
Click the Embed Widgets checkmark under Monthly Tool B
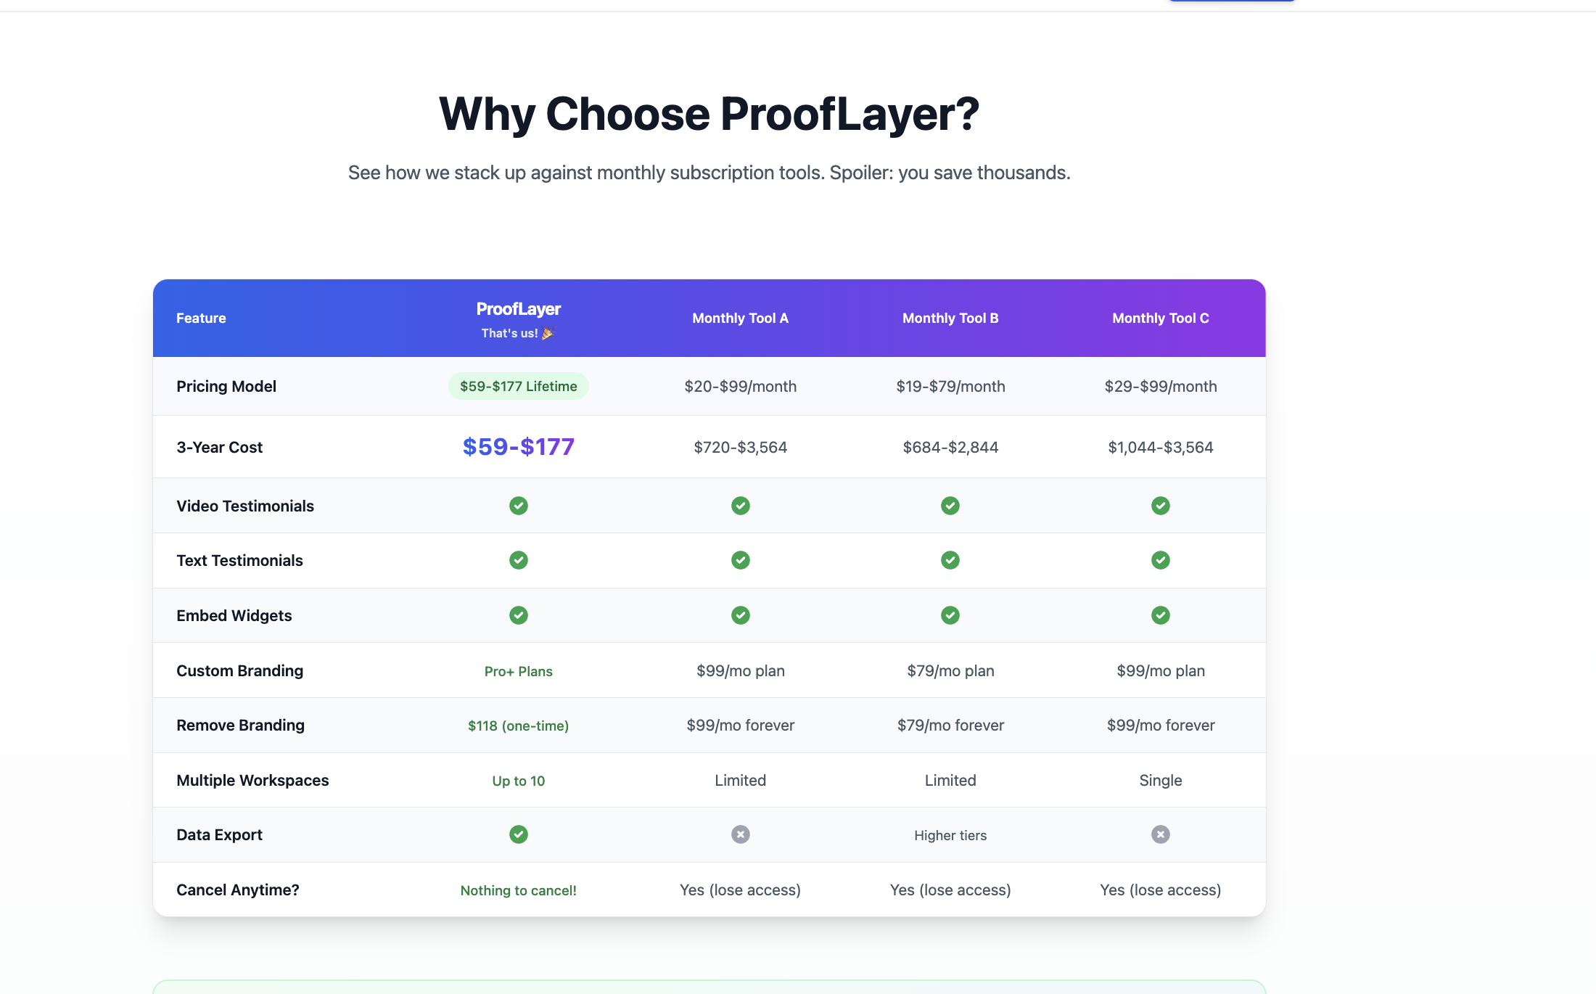tap(950, 615)
